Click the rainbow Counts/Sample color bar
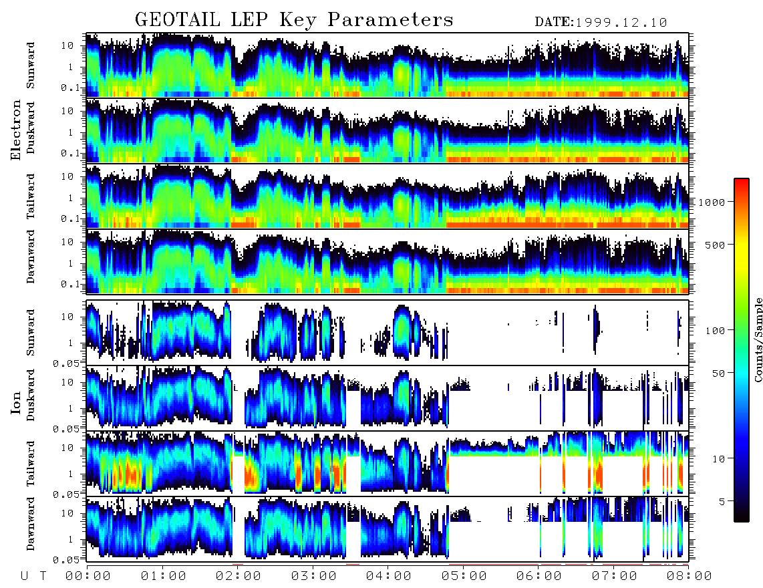763x588 pixels. (742, 350)
